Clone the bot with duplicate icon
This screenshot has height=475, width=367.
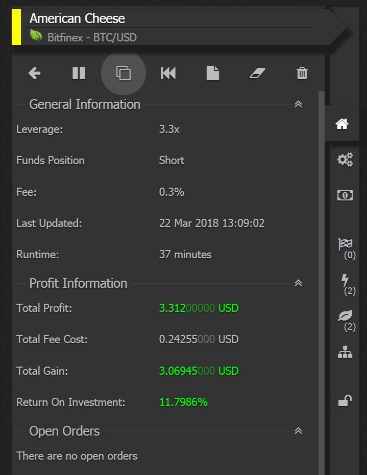(x=124, y=73)
